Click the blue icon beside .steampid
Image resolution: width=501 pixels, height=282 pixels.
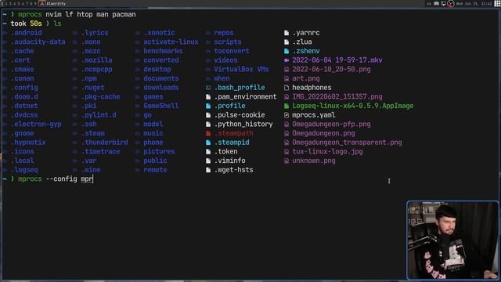[x=208, y=143]
